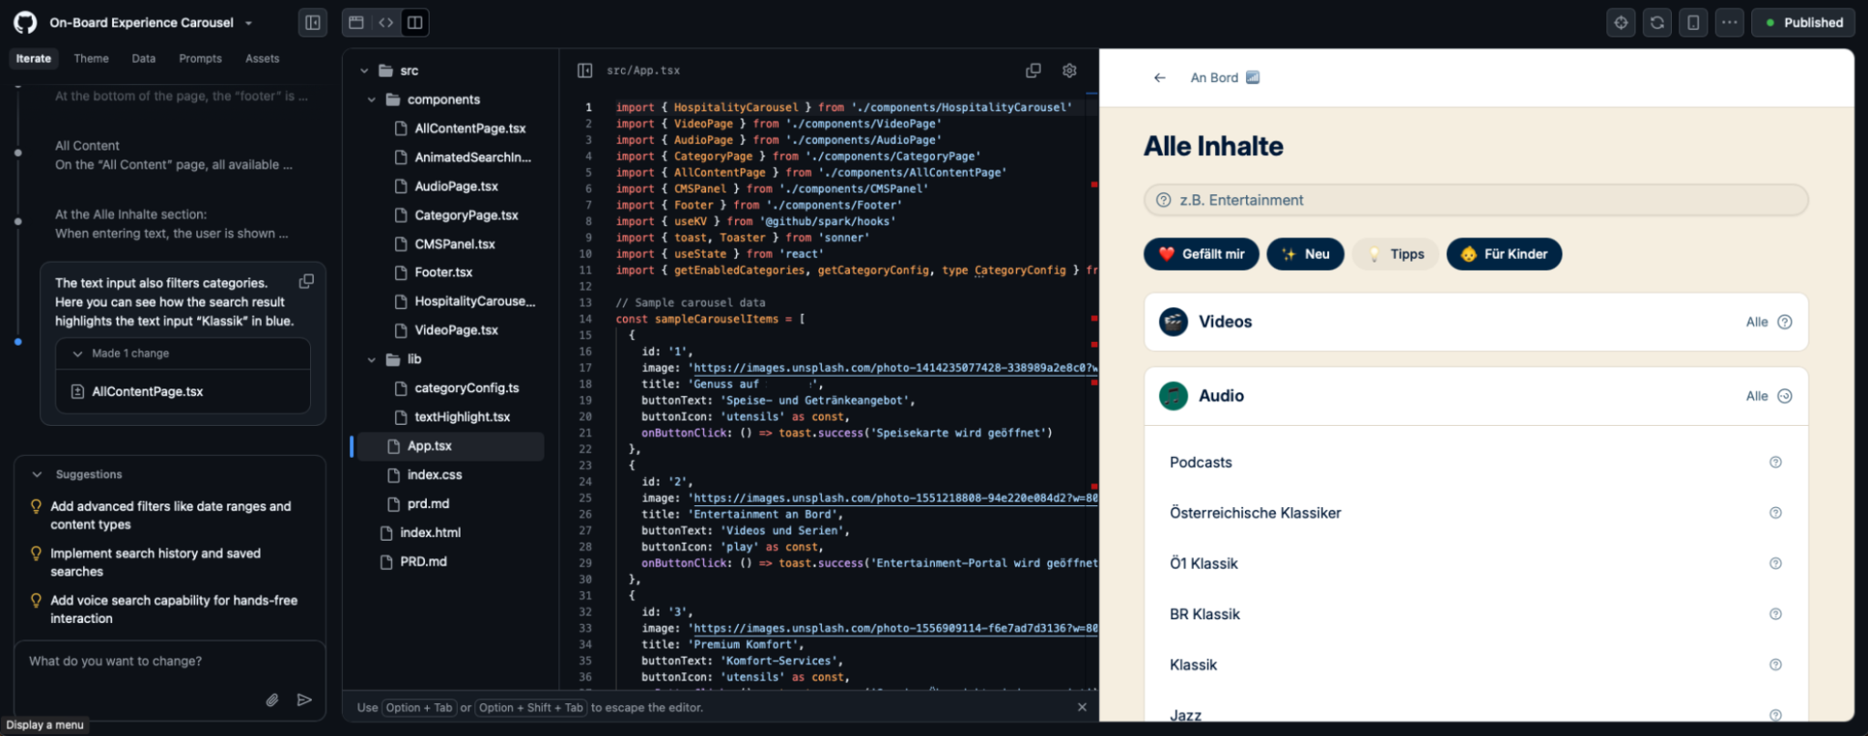Screen dimensions: 1868x736
Task: Click the refresh preview icon
Action: tap(1656, 23)
